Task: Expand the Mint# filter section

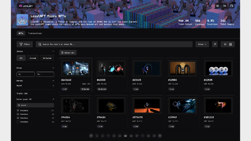Action: click(x=53, y=86)
